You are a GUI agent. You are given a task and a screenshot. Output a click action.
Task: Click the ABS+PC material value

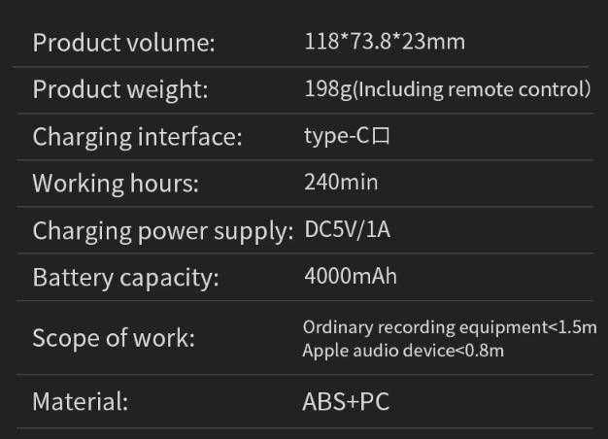346,401
